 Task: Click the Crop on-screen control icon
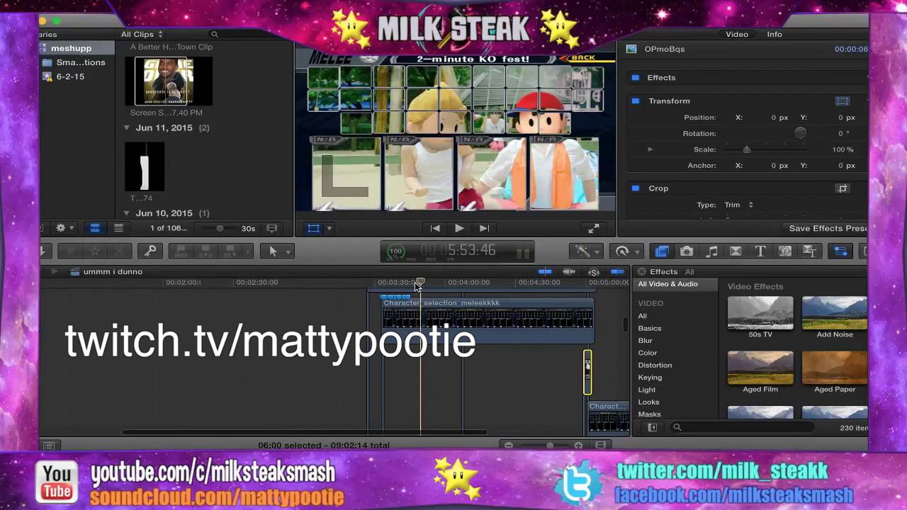coord(843,188)
